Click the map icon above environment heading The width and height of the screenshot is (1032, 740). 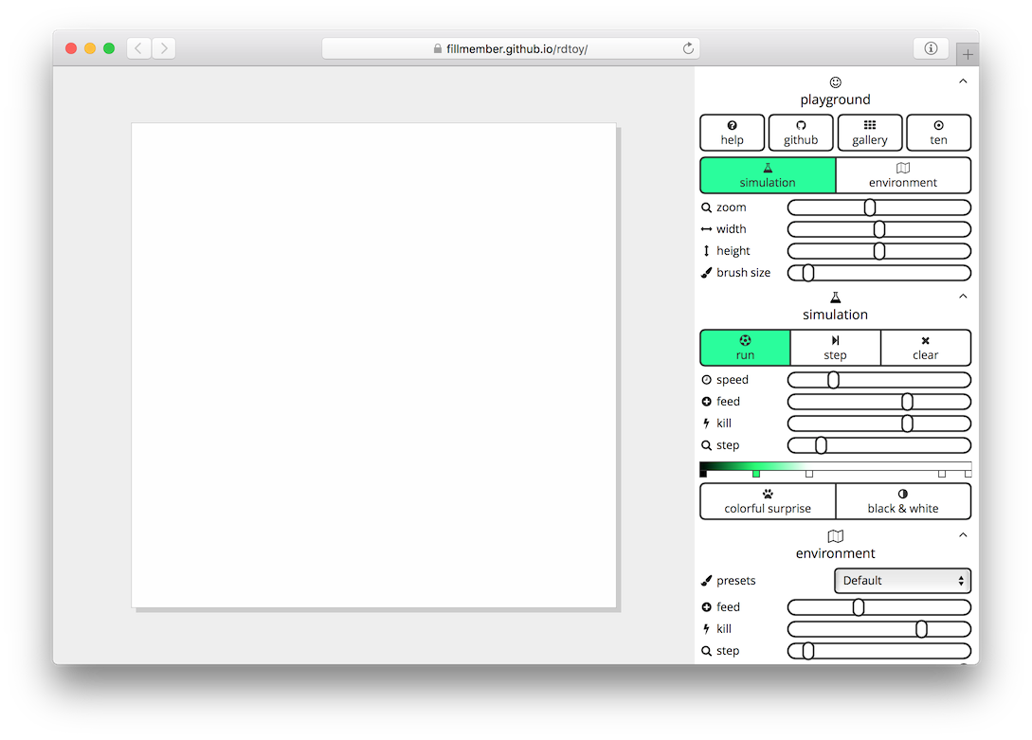[x=835, y=536]
